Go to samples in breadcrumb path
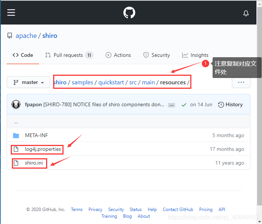This screenshot has height=224, width=262. click(83, 82)
